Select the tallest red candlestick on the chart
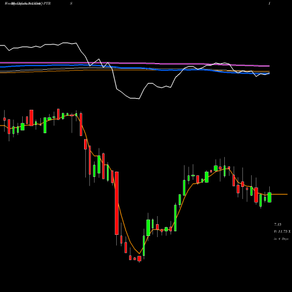Screen dimensions: 292x292 [117, 203]
